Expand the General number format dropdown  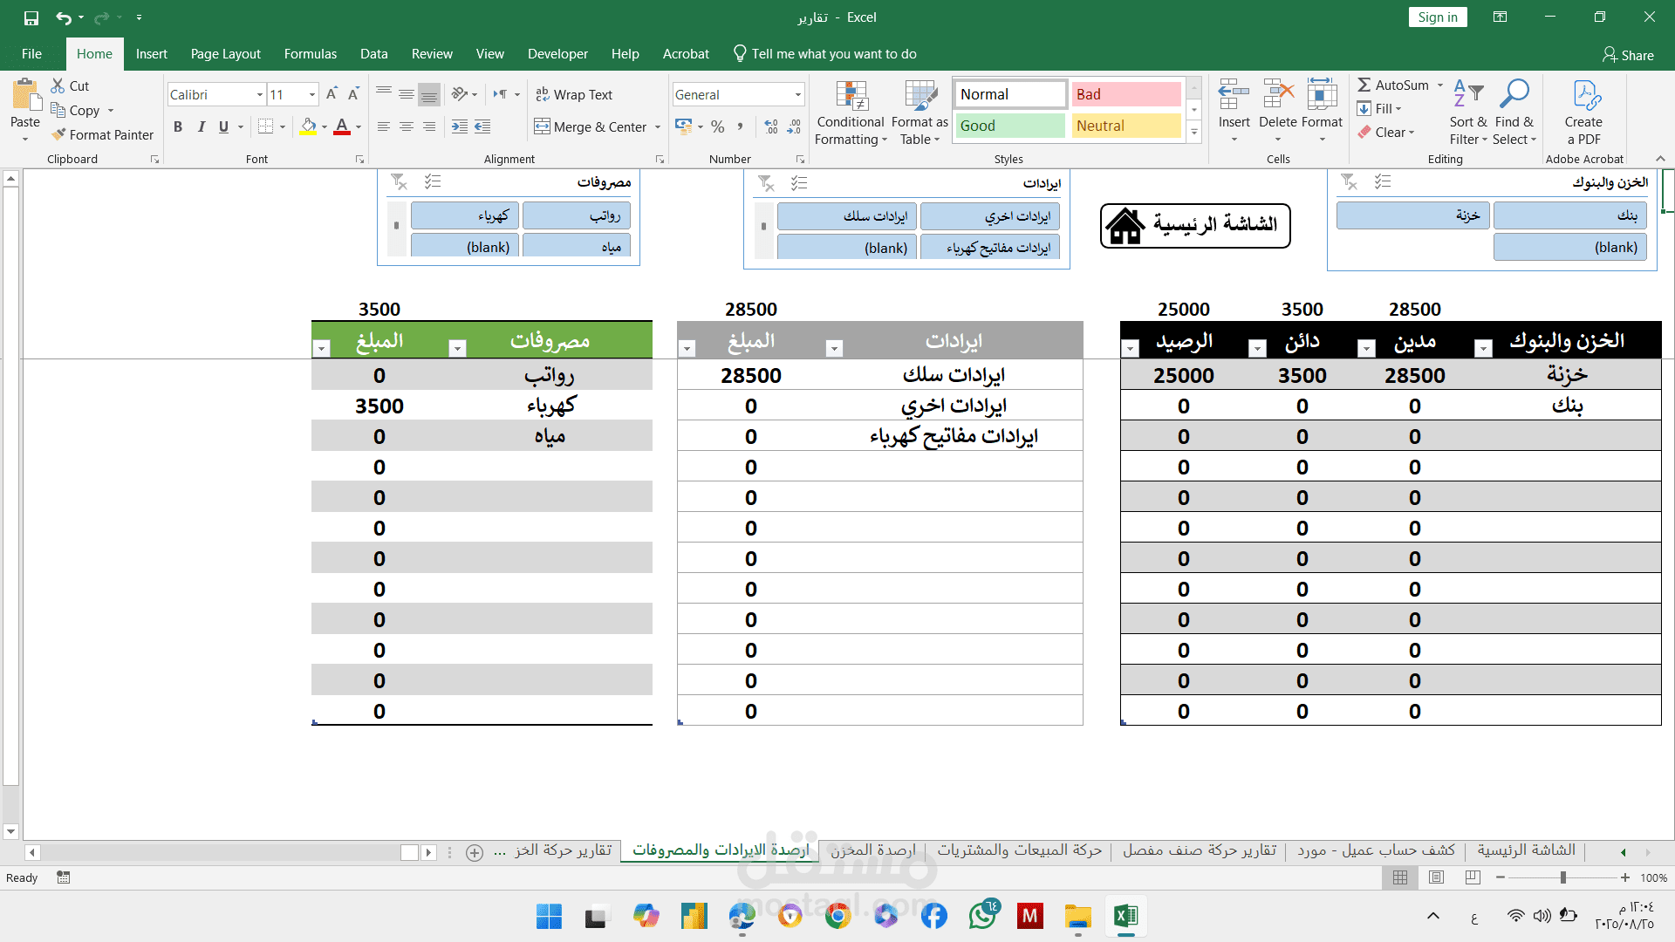797,94
